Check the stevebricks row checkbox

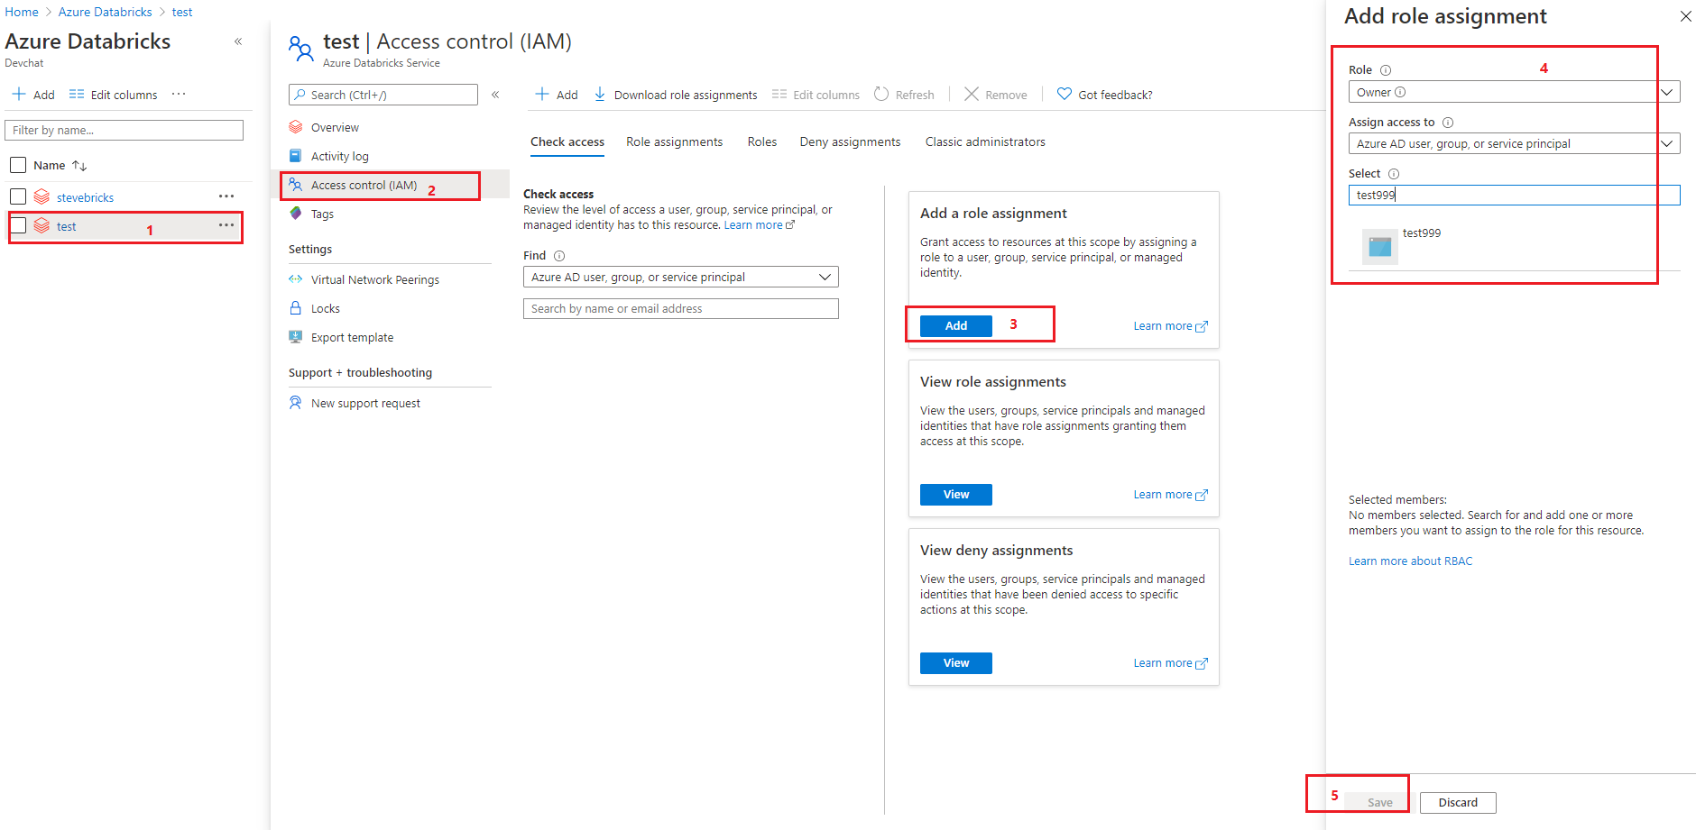point(18,196)
